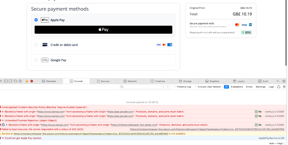This screenshot has height=145, width=288.
Task: Dock the inspector to the right side
Action: point(11,81)
